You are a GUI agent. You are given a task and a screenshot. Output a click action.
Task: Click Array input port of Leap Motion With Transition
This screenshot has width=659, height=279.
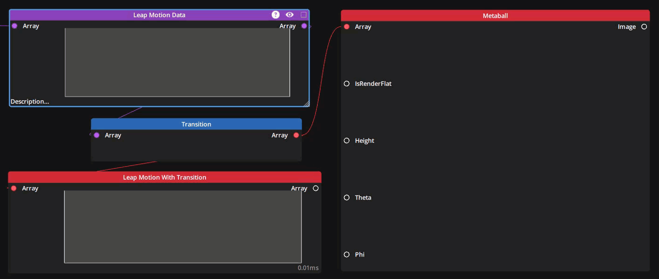click(14, 188)
